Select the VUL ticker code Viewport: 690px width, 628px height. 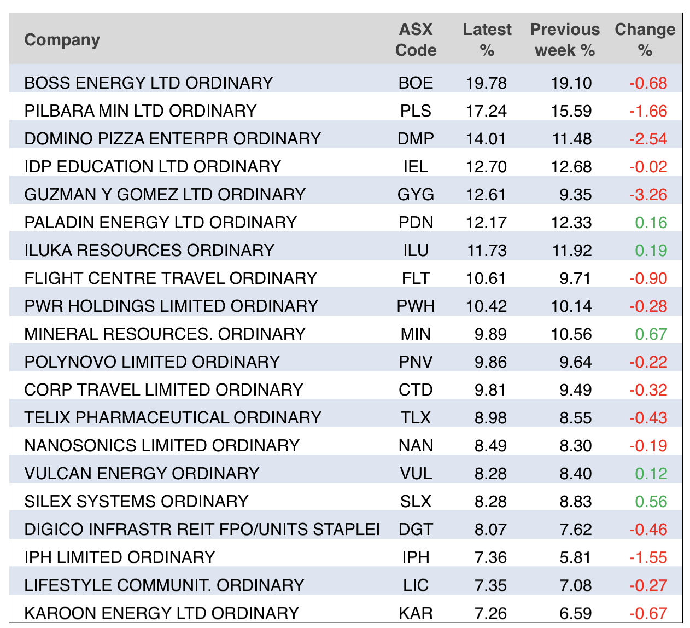[416, 474]
